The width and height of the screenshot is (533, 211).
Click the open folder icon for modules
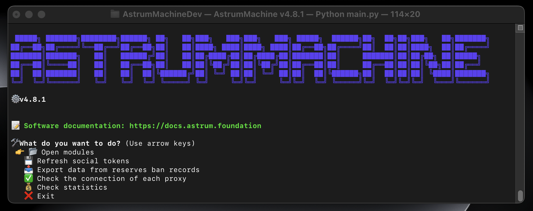coord(33,152)
